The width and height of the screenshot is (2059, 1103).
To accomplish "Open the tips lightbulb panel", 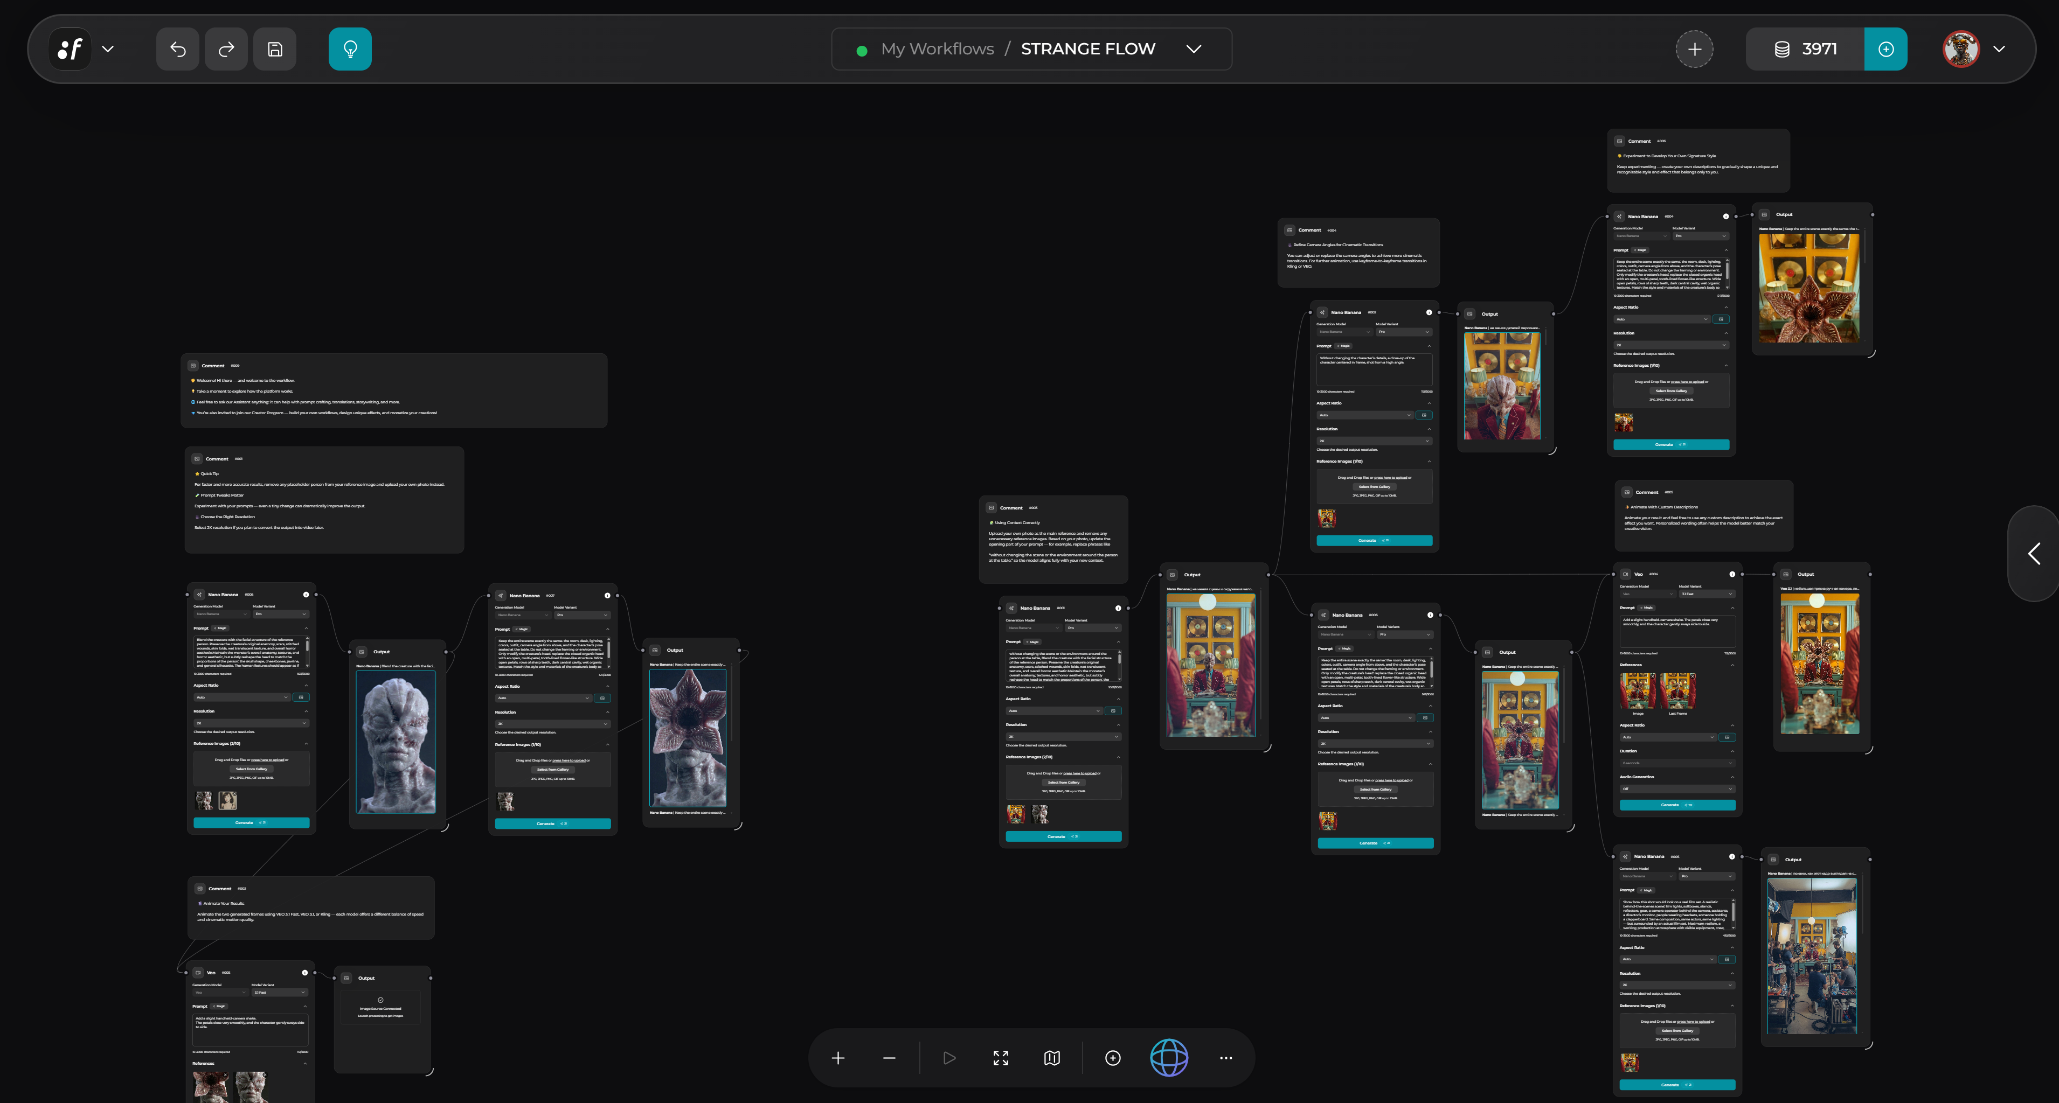I will [350, 48].
